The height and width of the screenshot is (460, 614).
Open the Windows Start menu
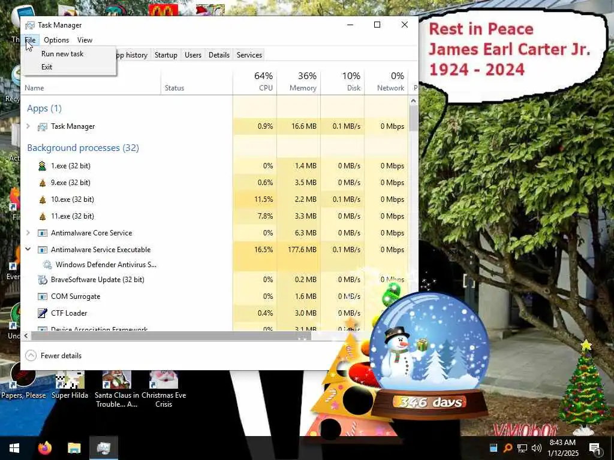pyautogui.click(x=14, y=448)
